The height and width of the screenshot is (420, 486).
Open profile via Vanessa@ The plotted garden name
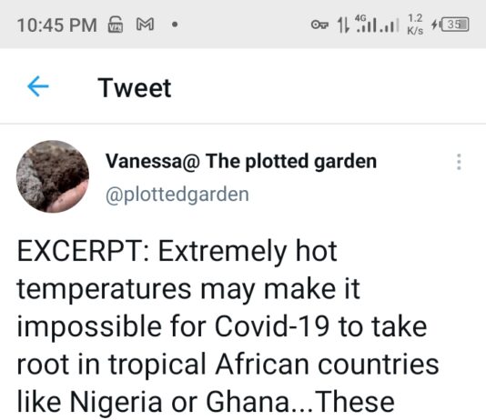[x=241, y=161]
